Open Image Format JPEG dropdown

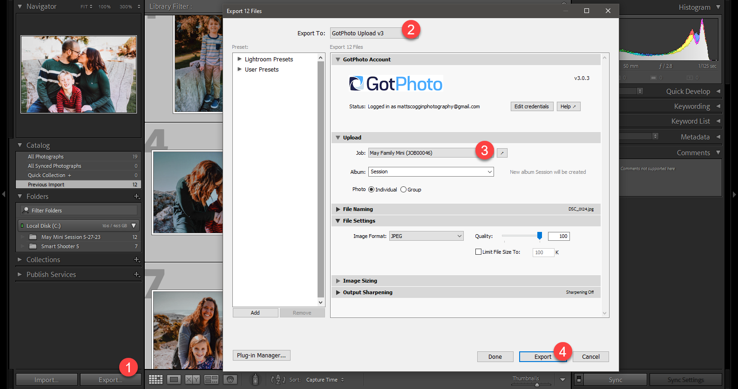tap(427, 236)
